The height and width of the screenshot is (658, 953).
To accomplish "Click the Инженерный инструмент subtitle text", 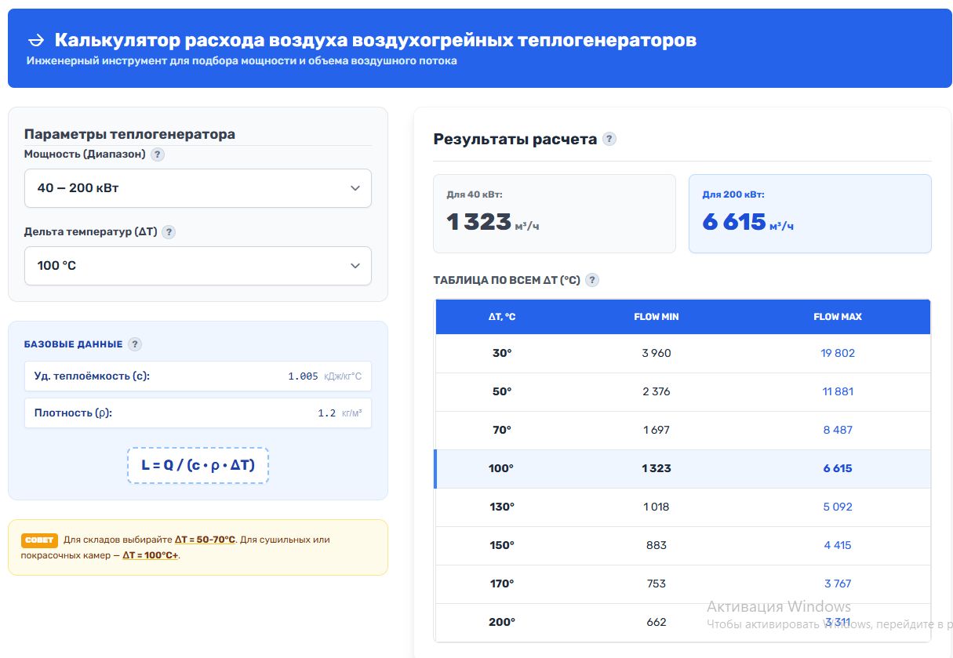I will point(242,60).
